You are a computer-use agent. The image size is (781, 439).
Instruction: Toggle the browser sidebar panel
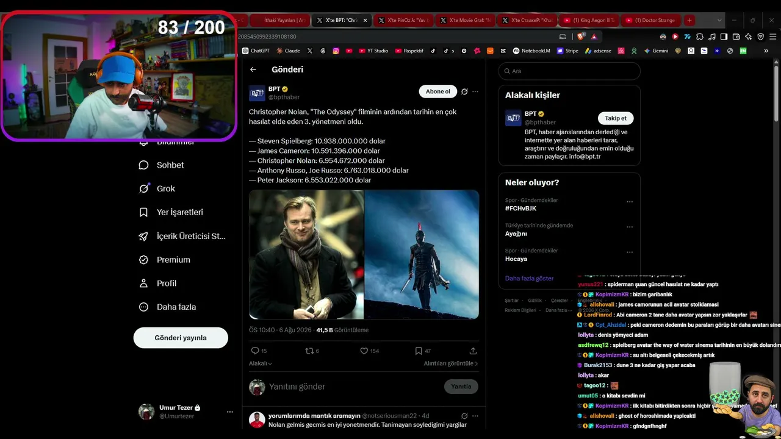724,37
